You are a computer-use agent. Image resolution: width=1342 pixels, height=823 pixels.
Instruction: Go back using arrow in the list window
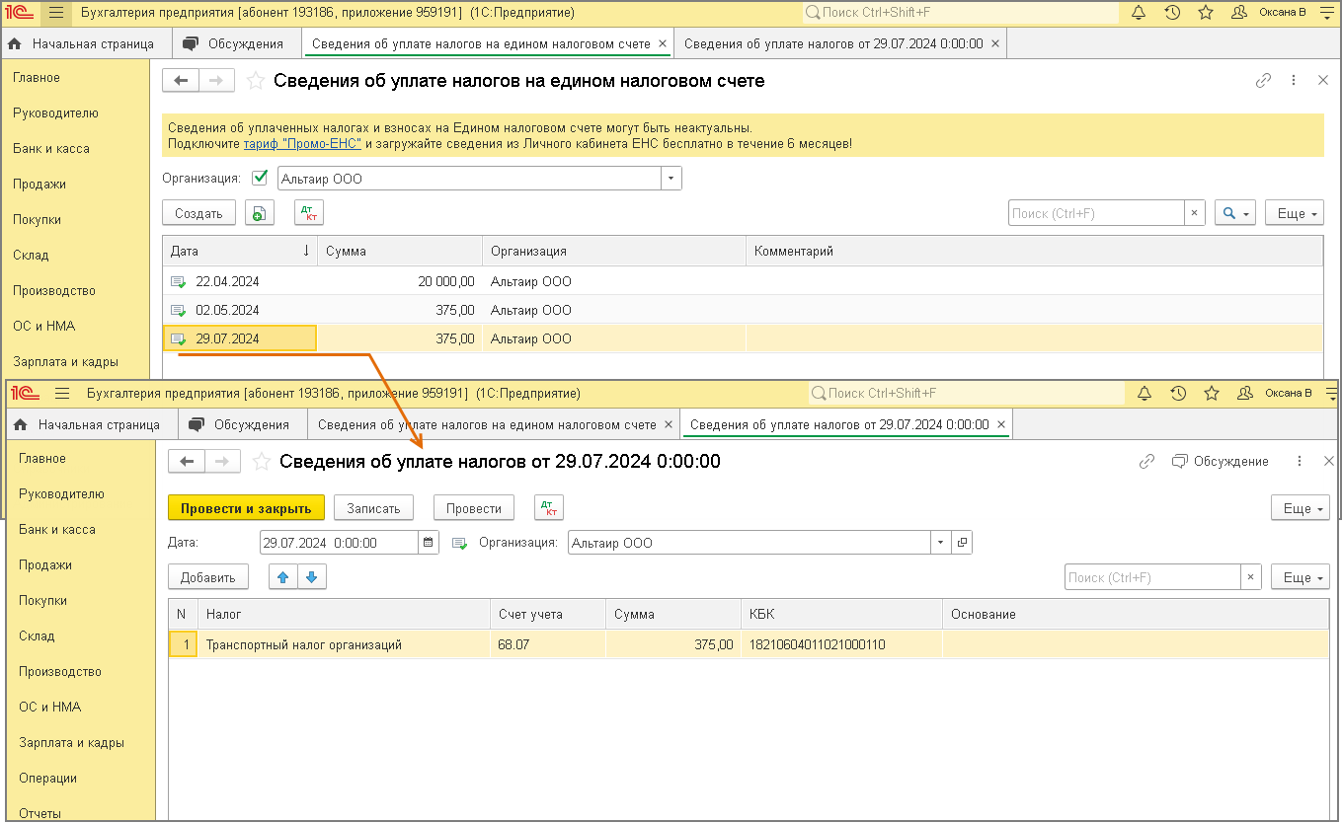click(x=181, y=81)
